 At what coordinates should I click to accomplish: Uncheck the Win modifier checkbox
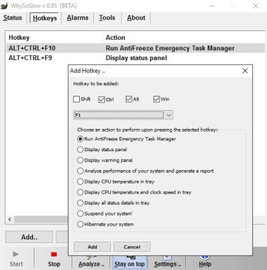point(156,99)
